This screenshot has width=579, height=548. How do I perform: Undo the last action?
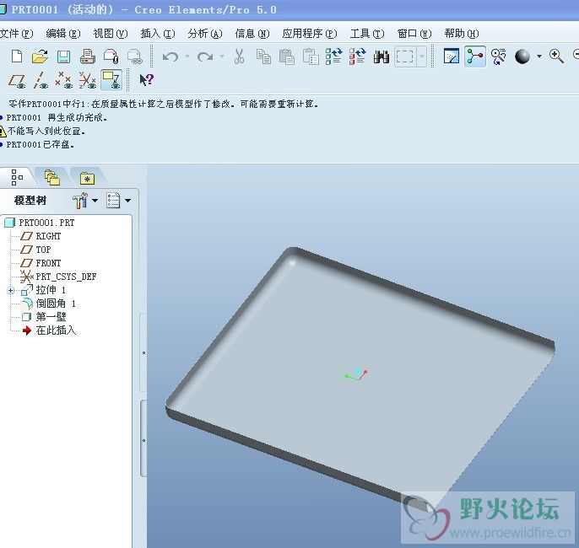pyautogui.click(x=170, y=56)
